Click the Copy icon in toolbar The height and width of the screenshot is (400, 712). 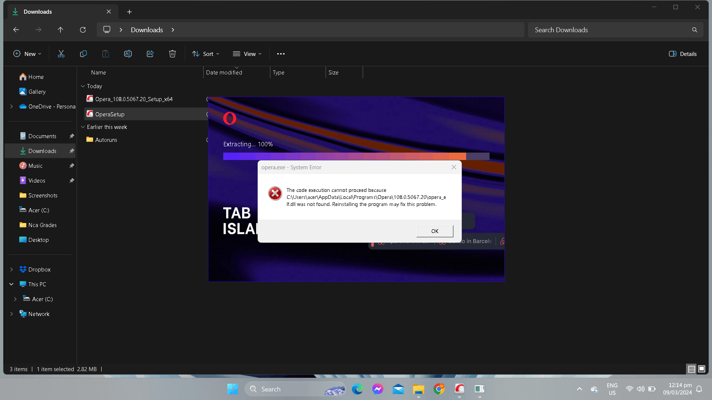click(x=83, y=54)
